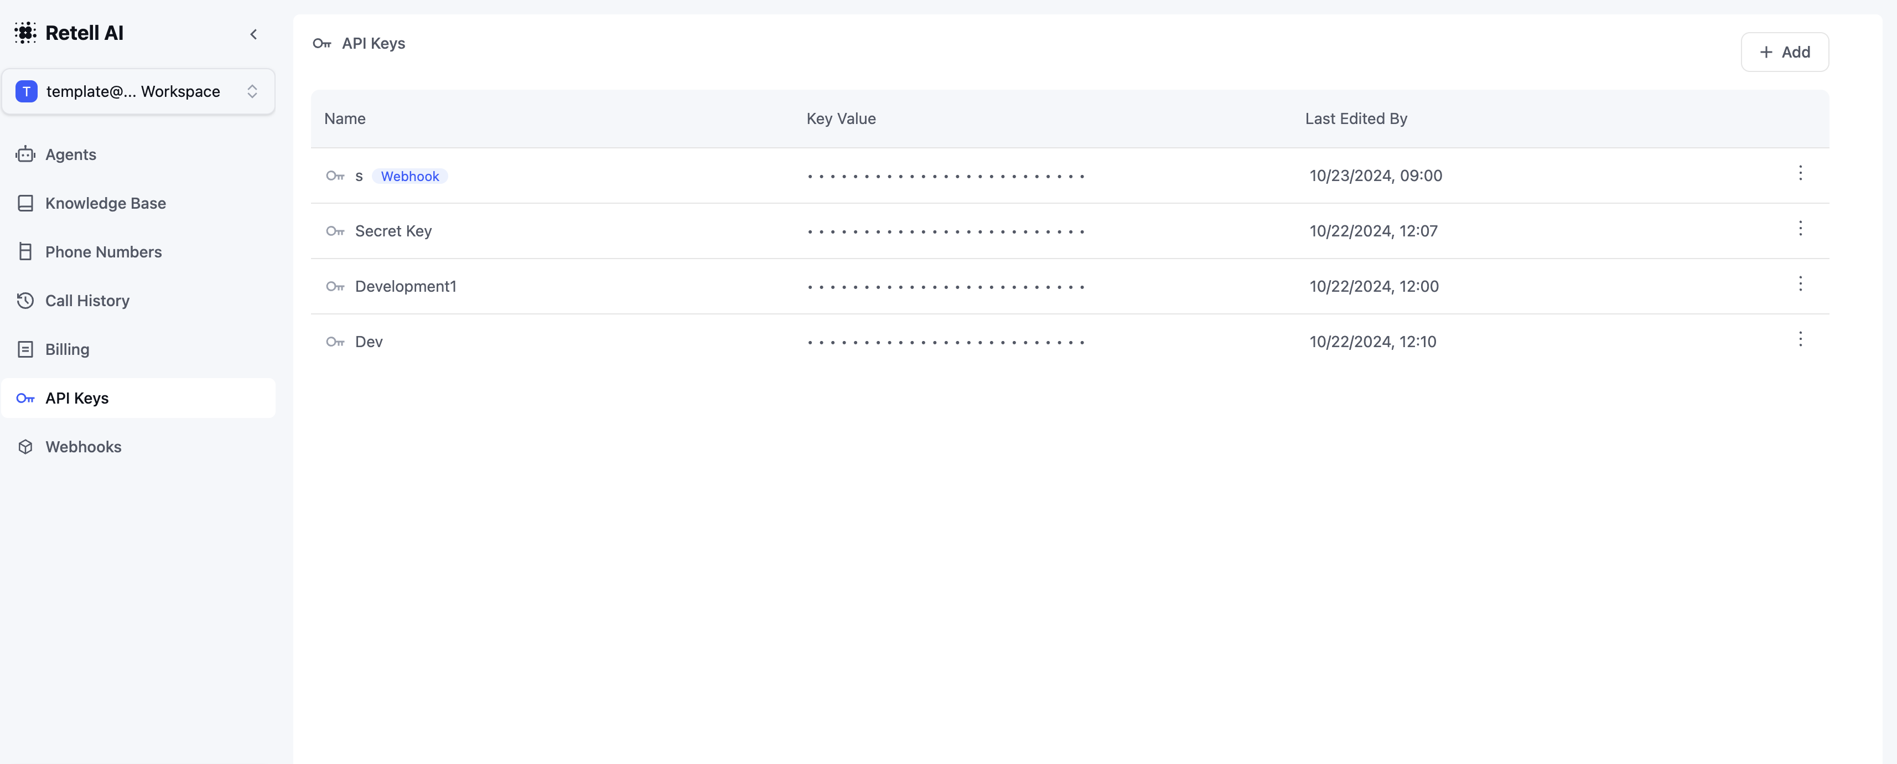Click the Phone Numbers icon in sidebar
The height and width of the screenshot is (764, 1897).
pos(26,251)
